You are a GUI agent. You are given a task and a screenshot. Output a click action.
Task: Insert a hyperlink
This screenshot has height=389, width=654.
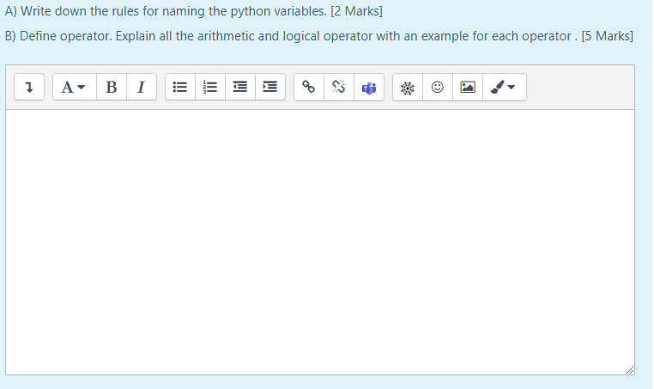(x=309, y=88)
